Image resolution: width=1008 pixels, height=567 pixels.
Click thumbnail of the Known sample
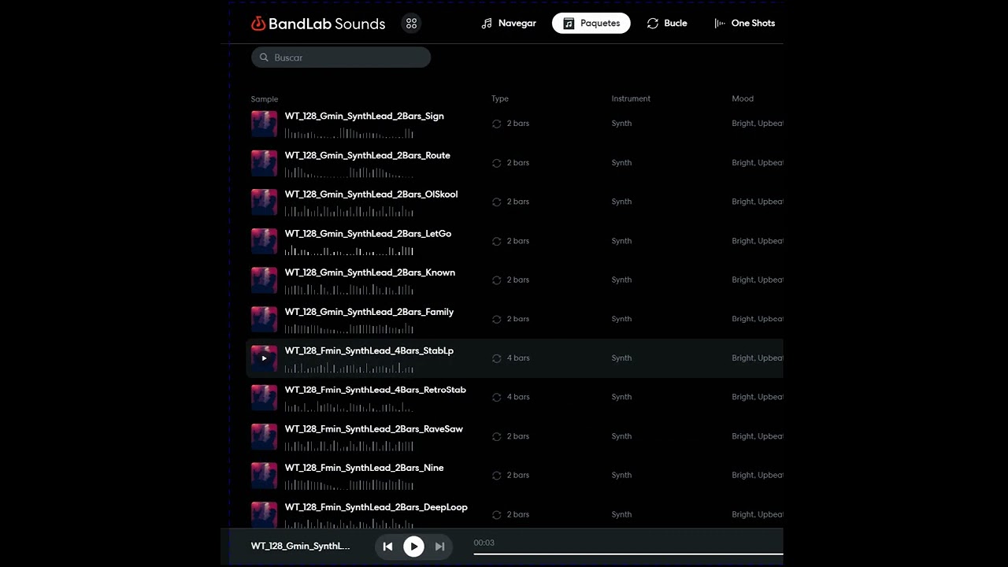pos(264,280)
